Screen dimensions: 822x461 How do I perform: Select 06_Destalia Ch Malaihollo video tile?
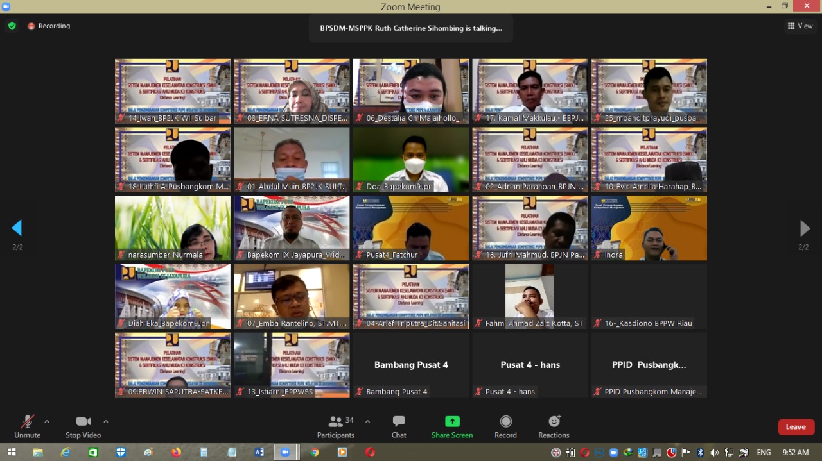[x=411, y=91]
